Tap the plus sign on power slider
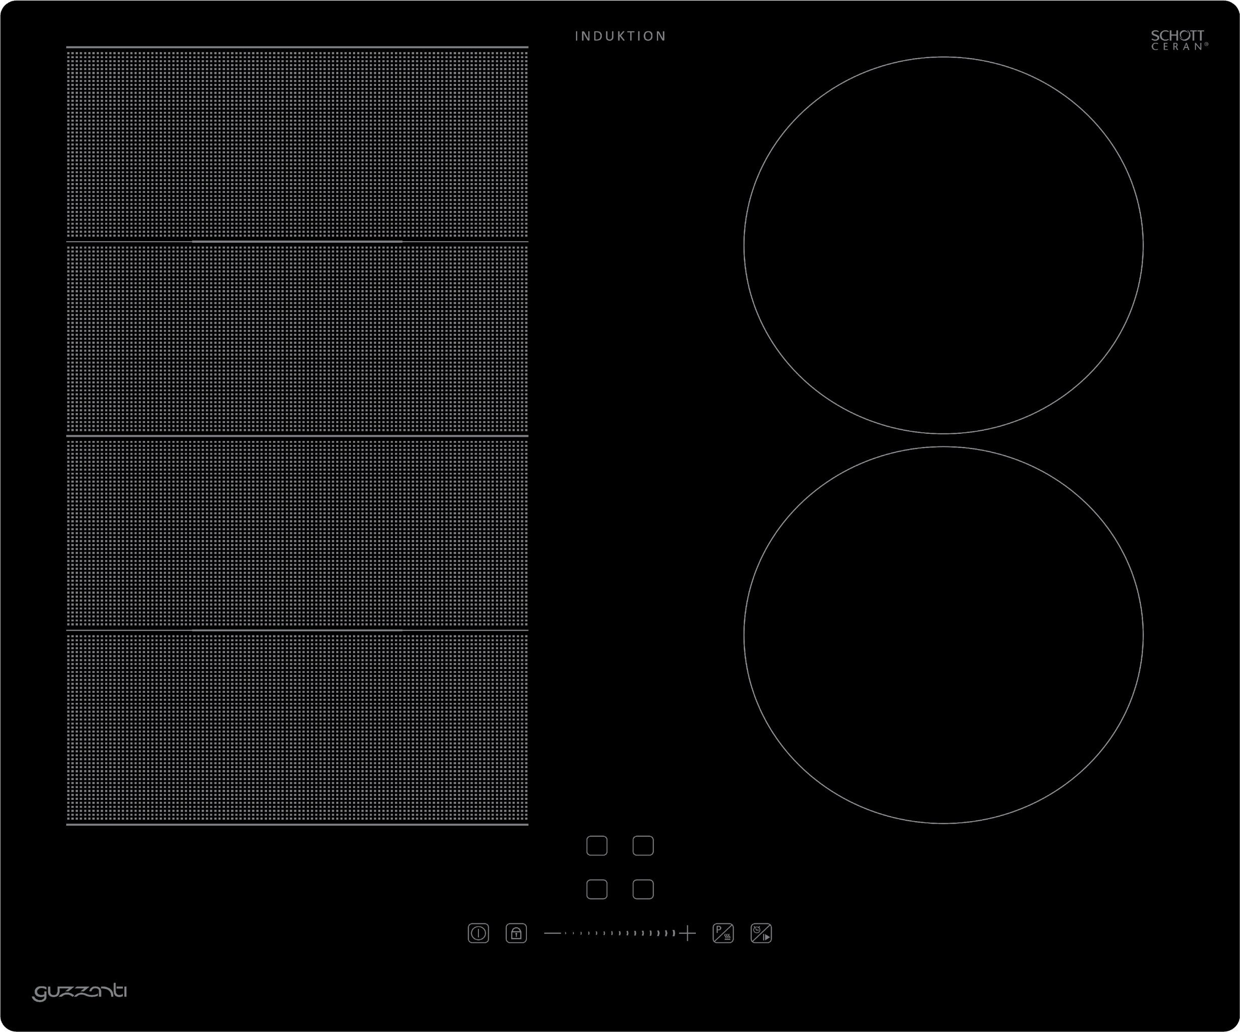Image resolution: width=1240 pixels, height=1032 pixels. (x=687, y=933)
